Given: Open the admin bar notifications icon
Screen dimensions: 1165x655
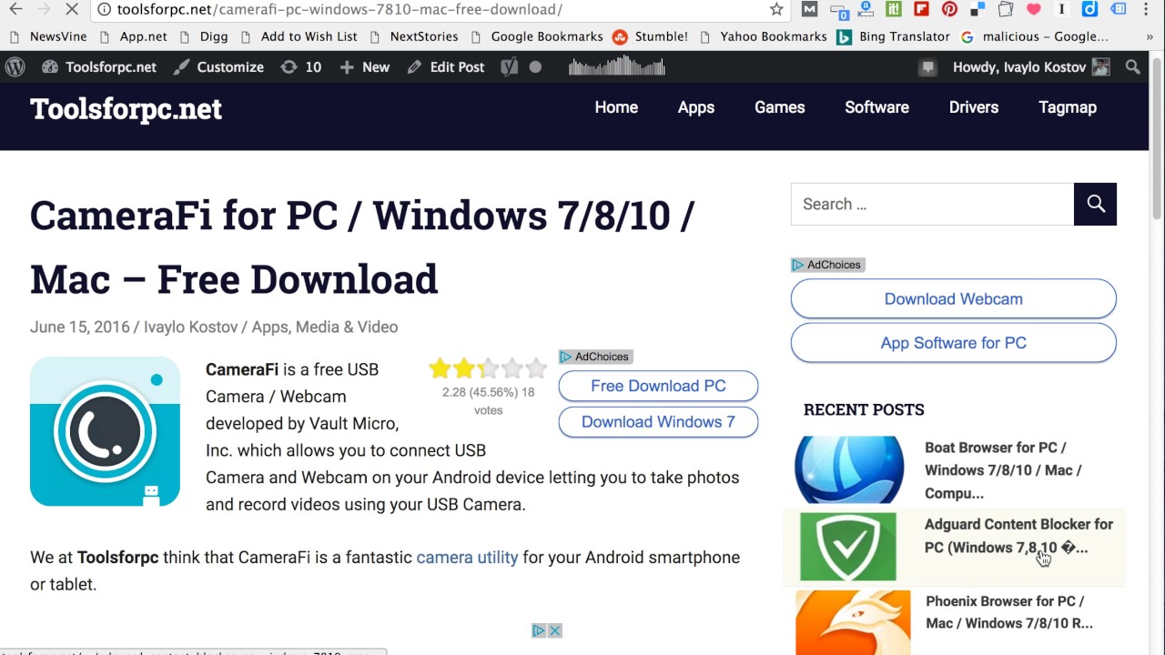Looking at the screenshot, I should click(x=927, y=67).
